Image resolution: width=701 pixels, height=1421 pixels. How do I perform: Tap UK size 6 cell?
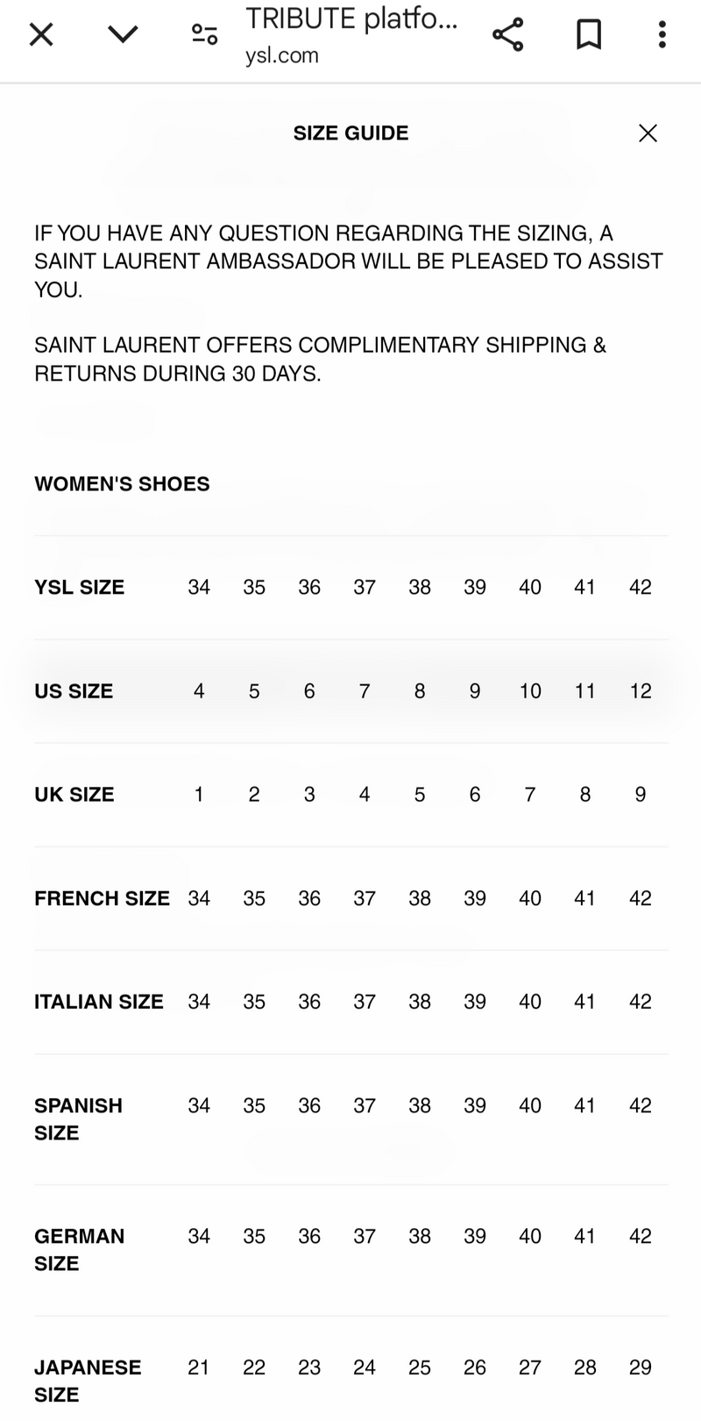click(x=475, y=795)
